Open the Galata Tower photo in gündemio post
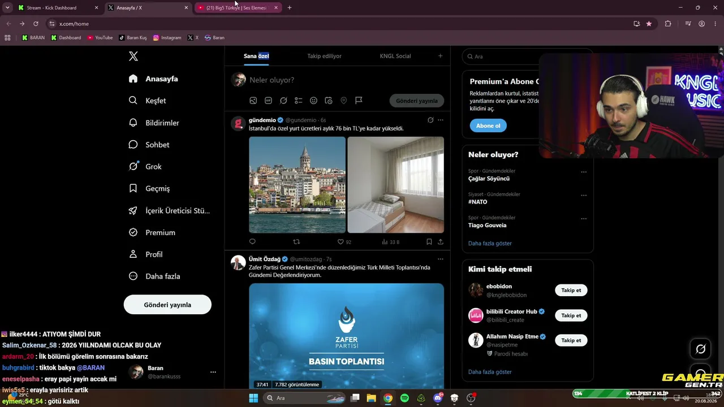 tap(297, 185)
